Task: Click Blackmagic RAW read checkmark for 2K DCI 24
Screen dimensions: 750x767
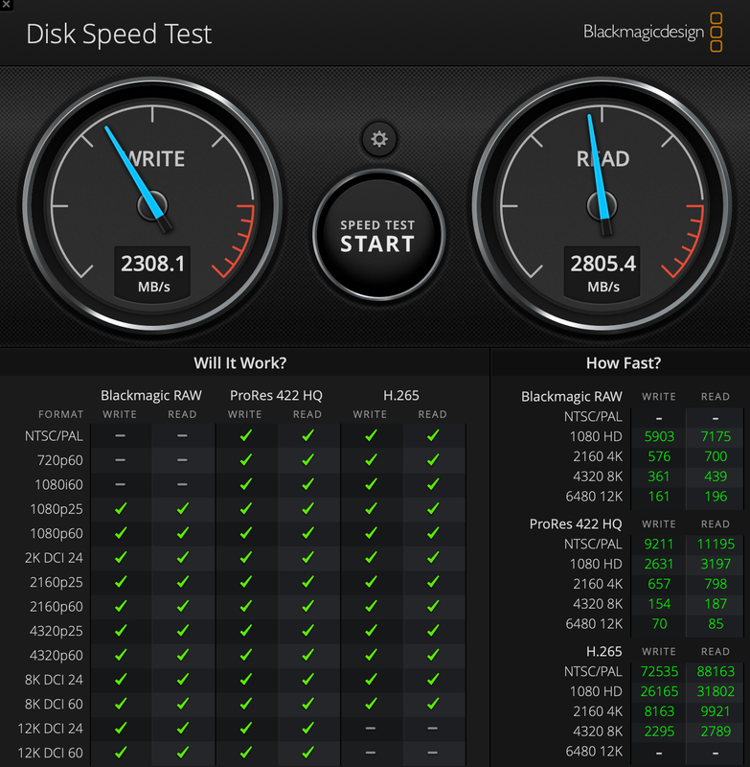Action: point(183,557)
